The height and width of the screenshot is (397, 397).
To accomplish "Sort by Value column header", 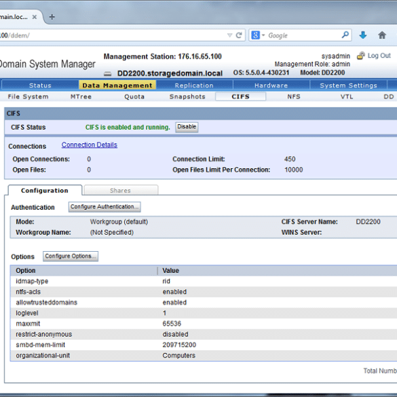I will [x=278, y=271].
